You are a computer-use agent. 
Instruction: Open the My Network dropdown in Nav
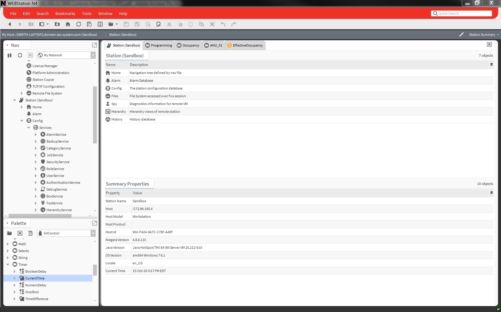93,55
